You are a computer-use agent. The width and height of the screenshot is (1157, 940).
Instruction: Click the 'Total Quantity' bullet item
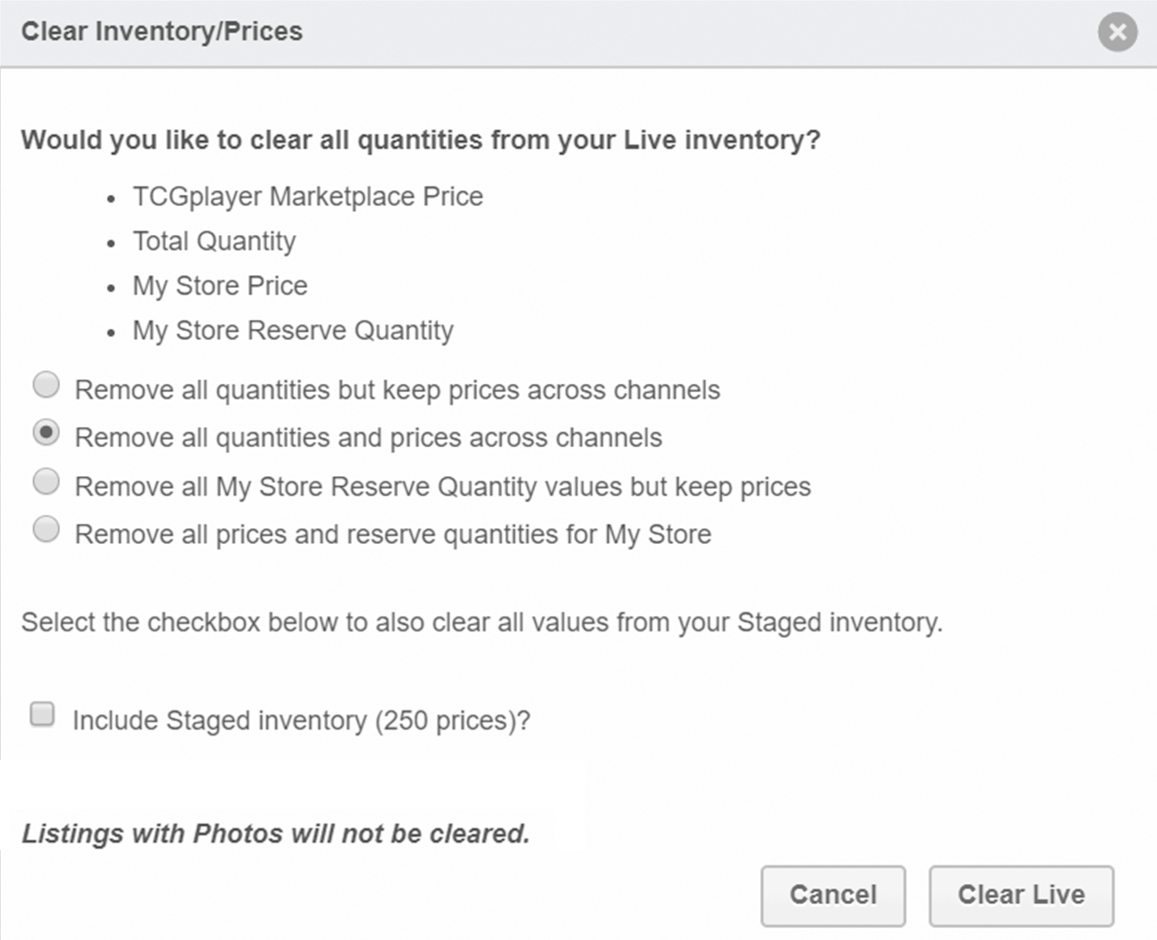pos(215,242)
